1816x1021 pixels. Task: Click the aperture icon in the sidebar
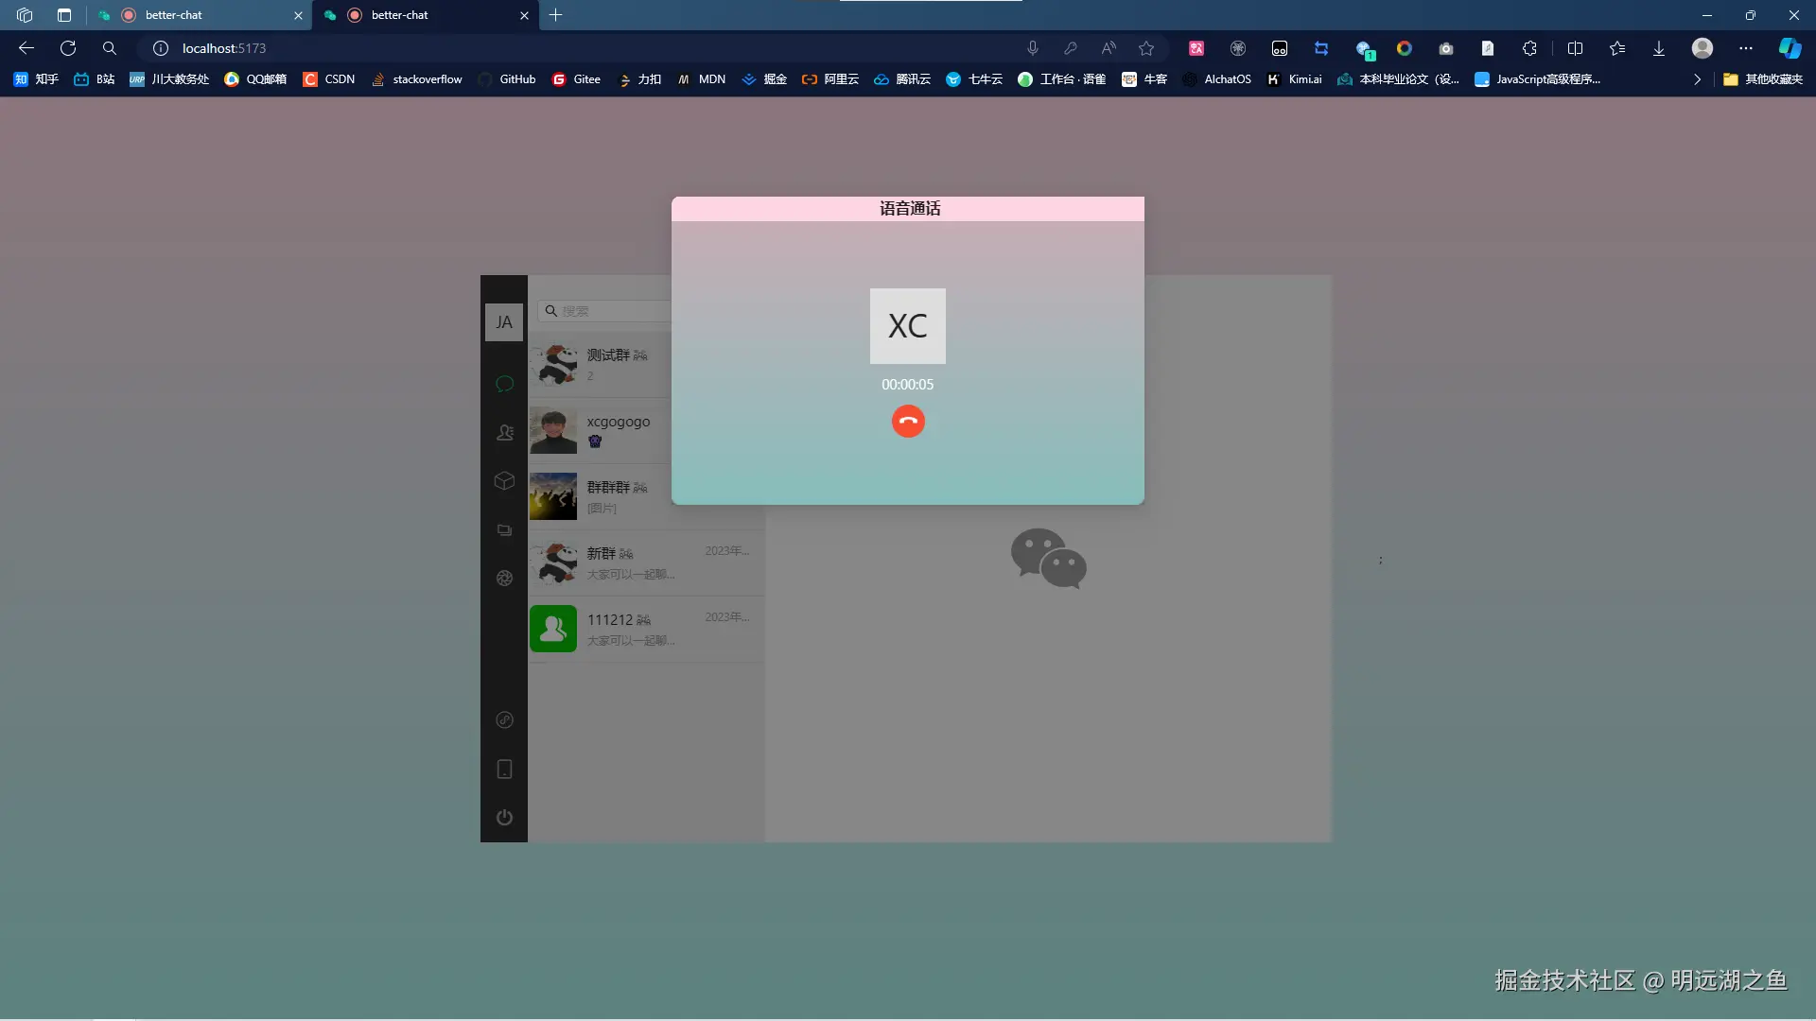(x=504, y=578)
